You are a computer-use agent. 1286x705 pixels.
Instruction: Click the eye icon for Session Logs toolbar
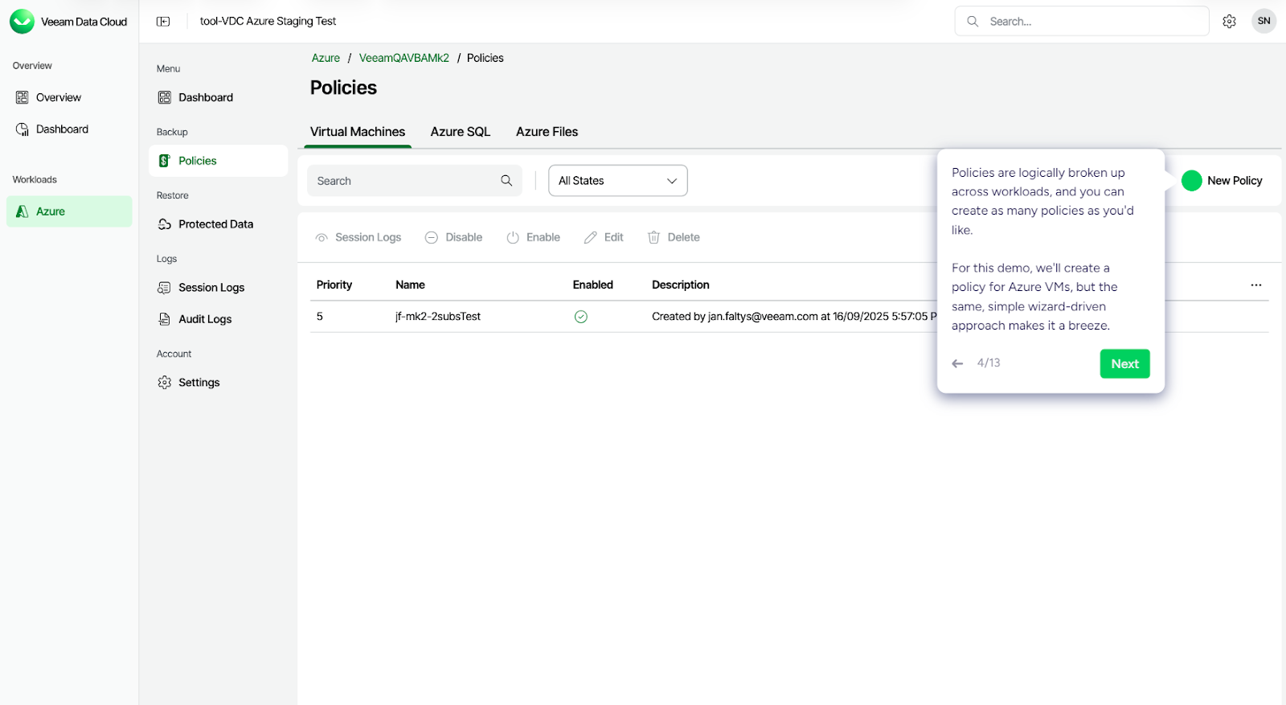point(321,238)
